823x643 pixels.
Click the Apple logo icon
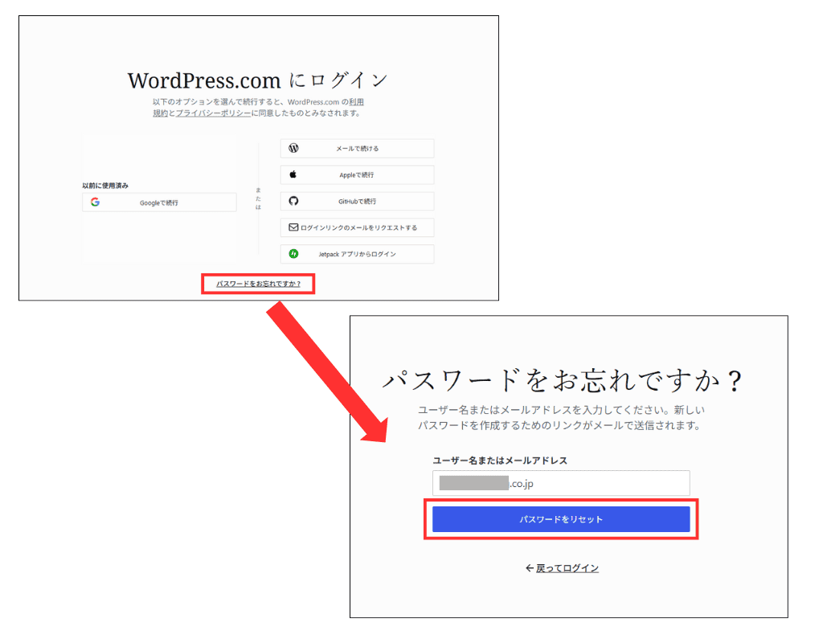coord(294,174)
